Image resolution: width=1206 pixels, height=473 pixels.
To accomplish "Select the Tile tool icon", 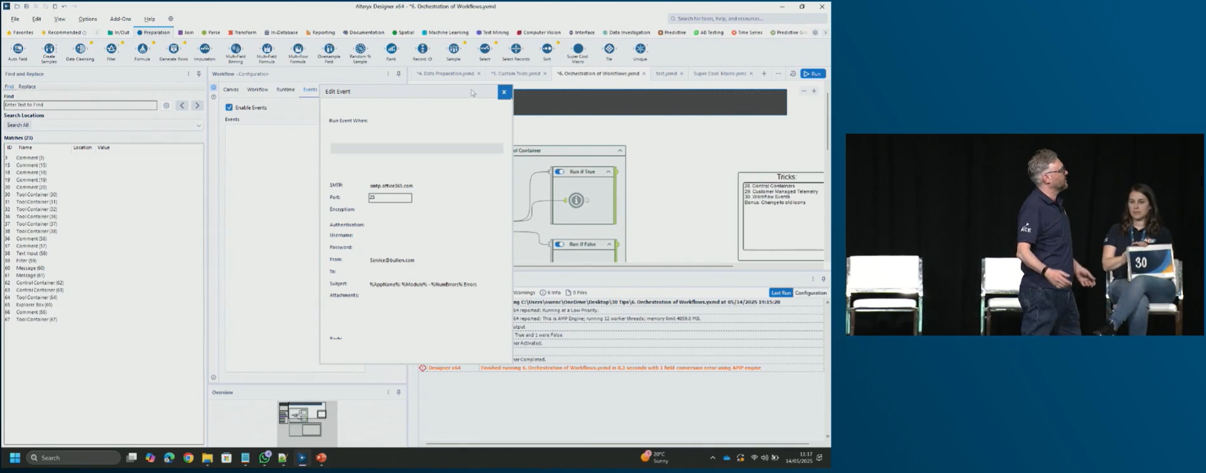I will point(609,48).
